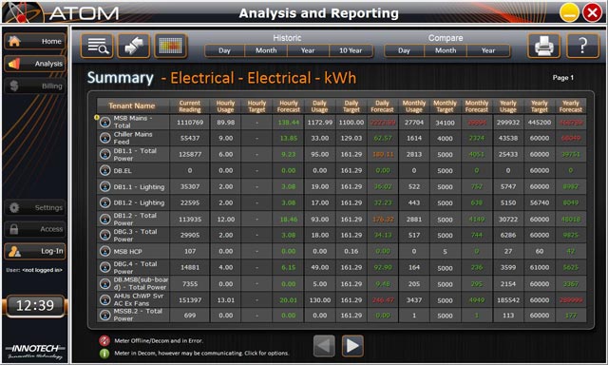This screenshot has width=608, height=365.
Task: Click the meter icon for DB.MSB(sub-board)
Action: [105, 283]
